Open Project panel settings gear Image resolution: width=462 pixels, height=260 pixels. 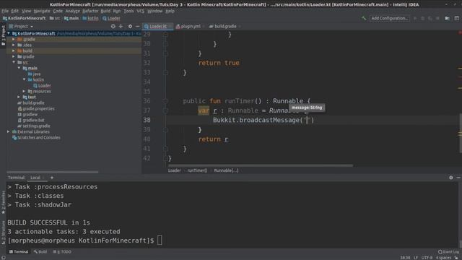pyautogui.click(x=130, y=26)
